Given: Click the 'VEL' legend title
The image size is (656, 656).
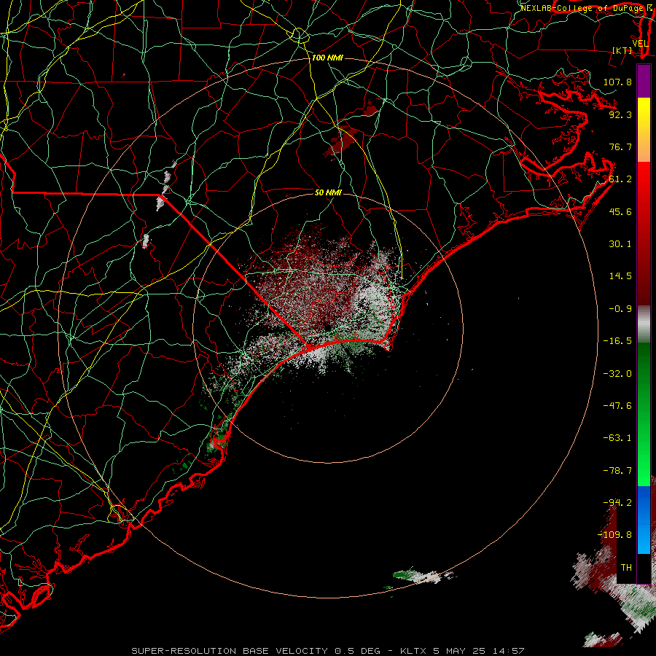Looking at the screenshot, I should pos(640,44).
